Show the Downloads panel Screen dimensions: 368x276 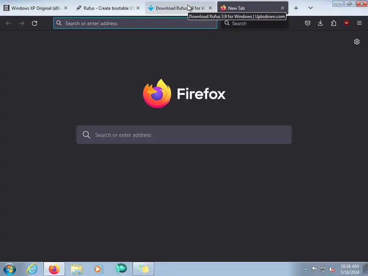click(x=320, y=23)
